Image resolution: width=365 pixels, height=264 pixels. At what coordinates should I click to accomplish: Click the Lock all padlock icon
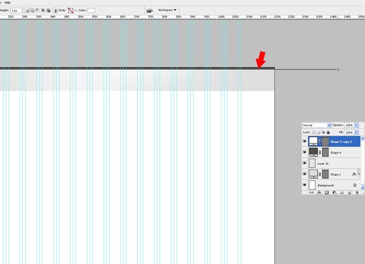click(x=328, y=132)
